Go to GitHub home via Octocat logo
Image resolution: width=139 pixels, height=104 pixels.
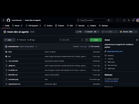point(8,20)
